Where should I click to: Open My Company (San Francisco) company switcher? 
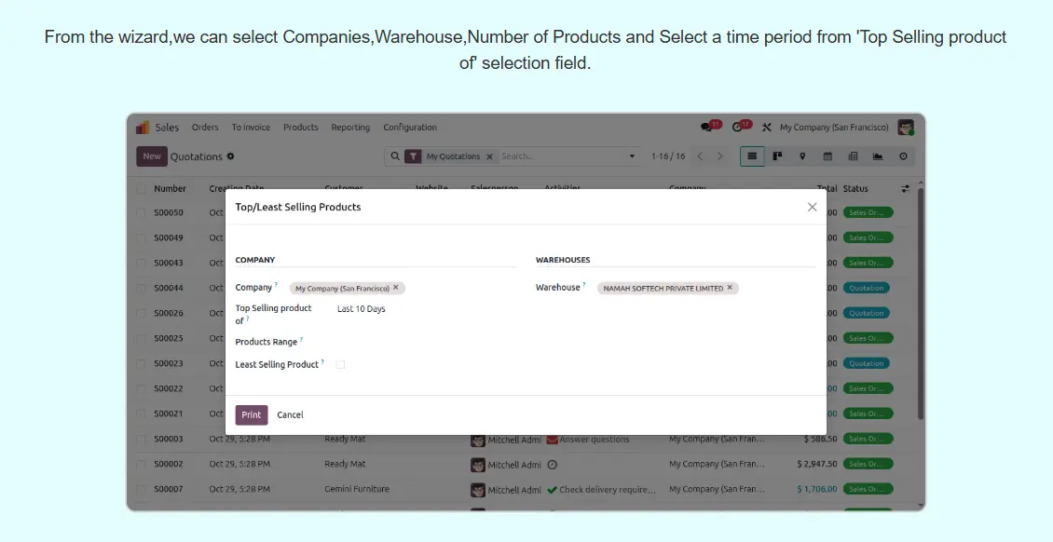pos(834,128)
